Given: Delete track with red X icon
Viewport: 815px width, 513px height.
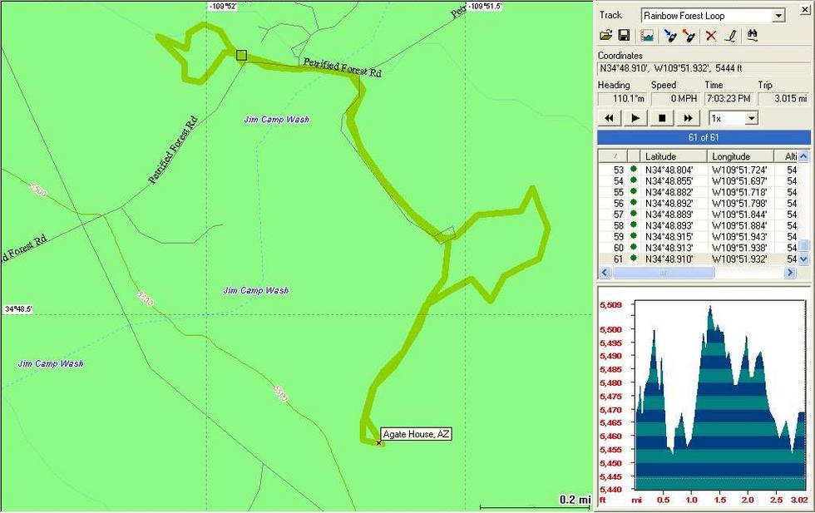Looking at the screenshot, I should (x=710, y=36).
